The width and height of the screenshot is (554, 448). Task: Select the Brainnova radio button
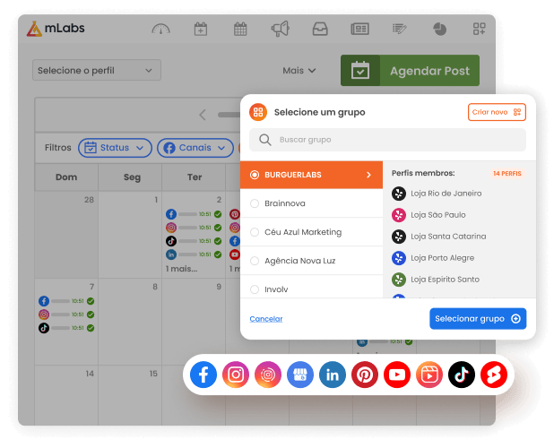pos(255,203)
